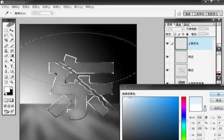Select the Magic Wand tool

[12, 35]
